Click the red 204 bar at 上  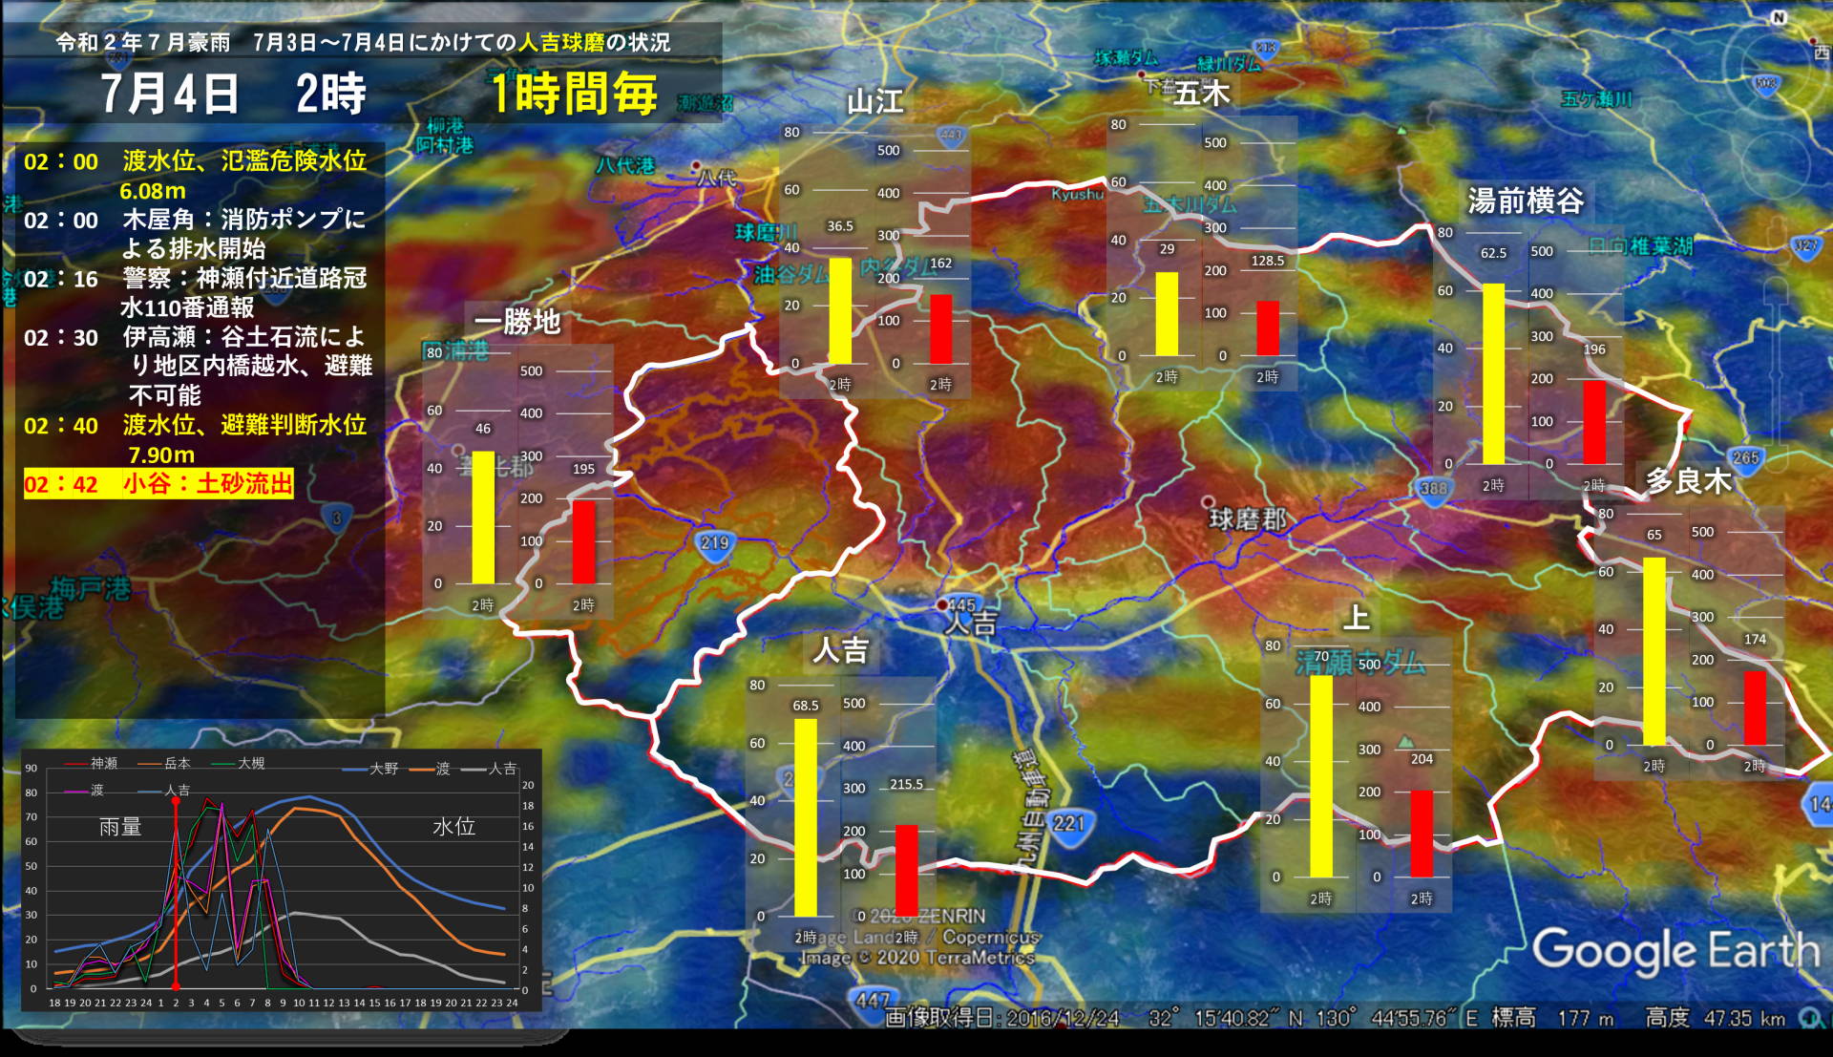pos(1422,834)
